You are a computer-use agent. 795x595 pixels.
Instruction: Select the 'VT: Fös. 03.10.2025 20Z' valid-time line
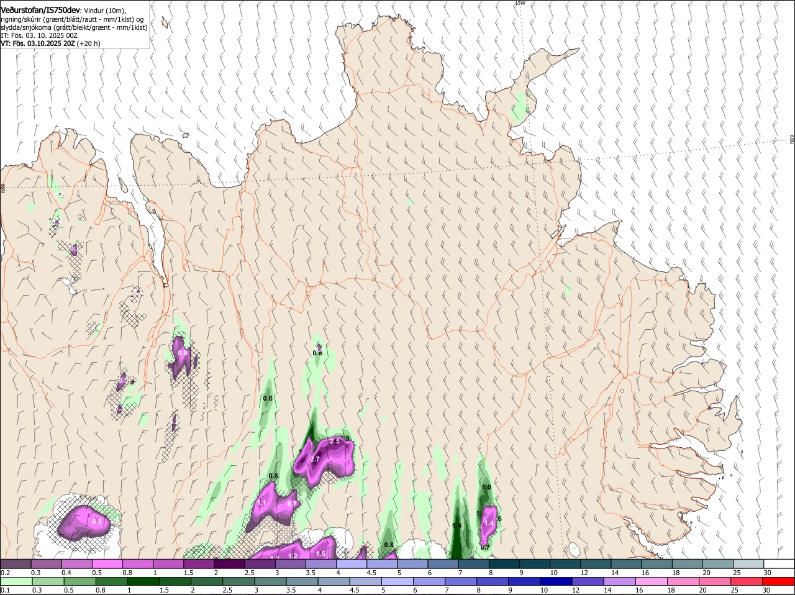click(38, 43)
